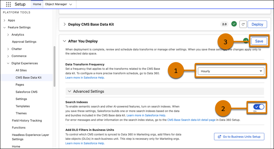This screenshot has width=274, height=149.
Task: Select Templates in sidebar
Action: [23, 106]
